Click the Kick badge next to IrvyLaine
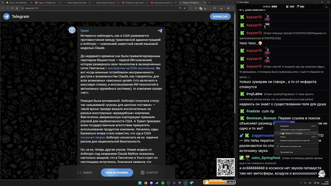This screenshot has height=186, width=331. [242, 94]
